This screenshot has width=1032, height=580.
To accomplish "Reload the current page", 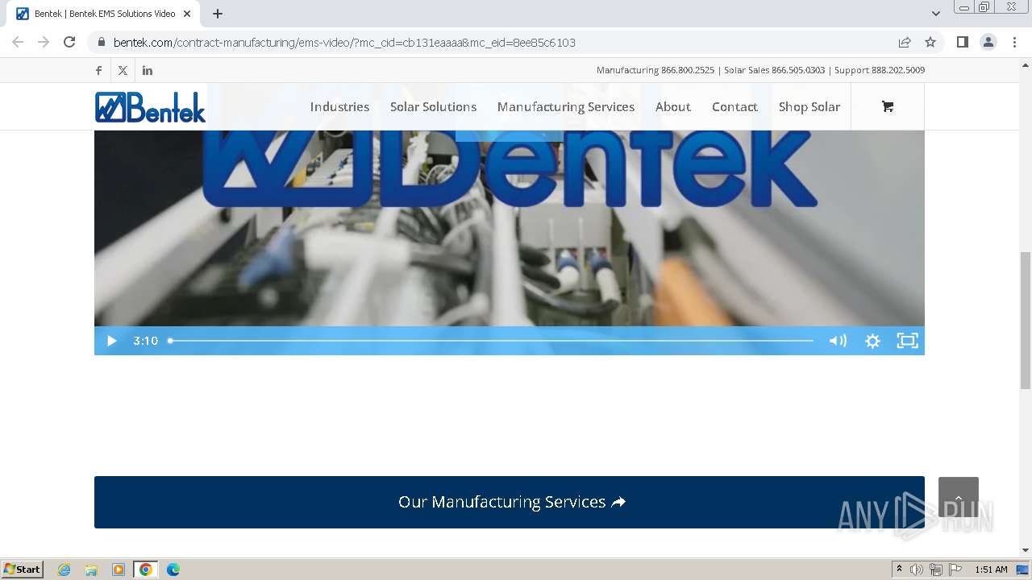I will (x=69, y=42).
